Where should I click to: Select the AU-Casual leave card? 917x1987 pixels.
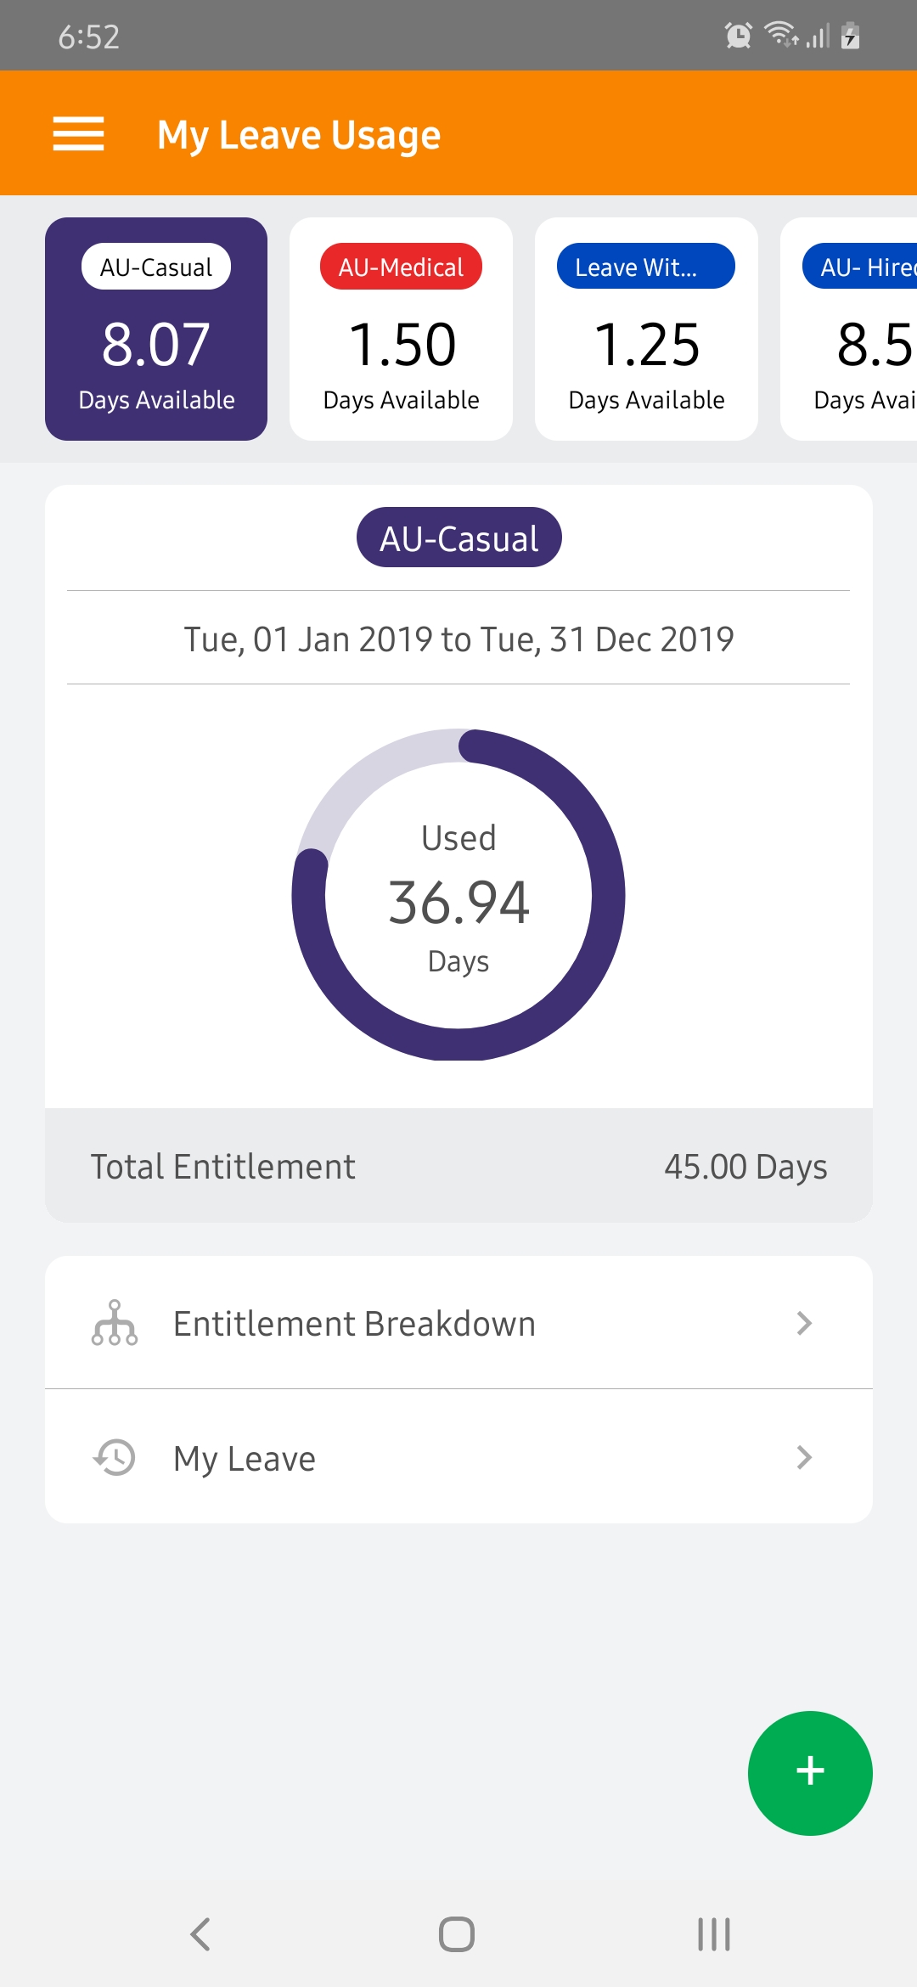point(156,329)
